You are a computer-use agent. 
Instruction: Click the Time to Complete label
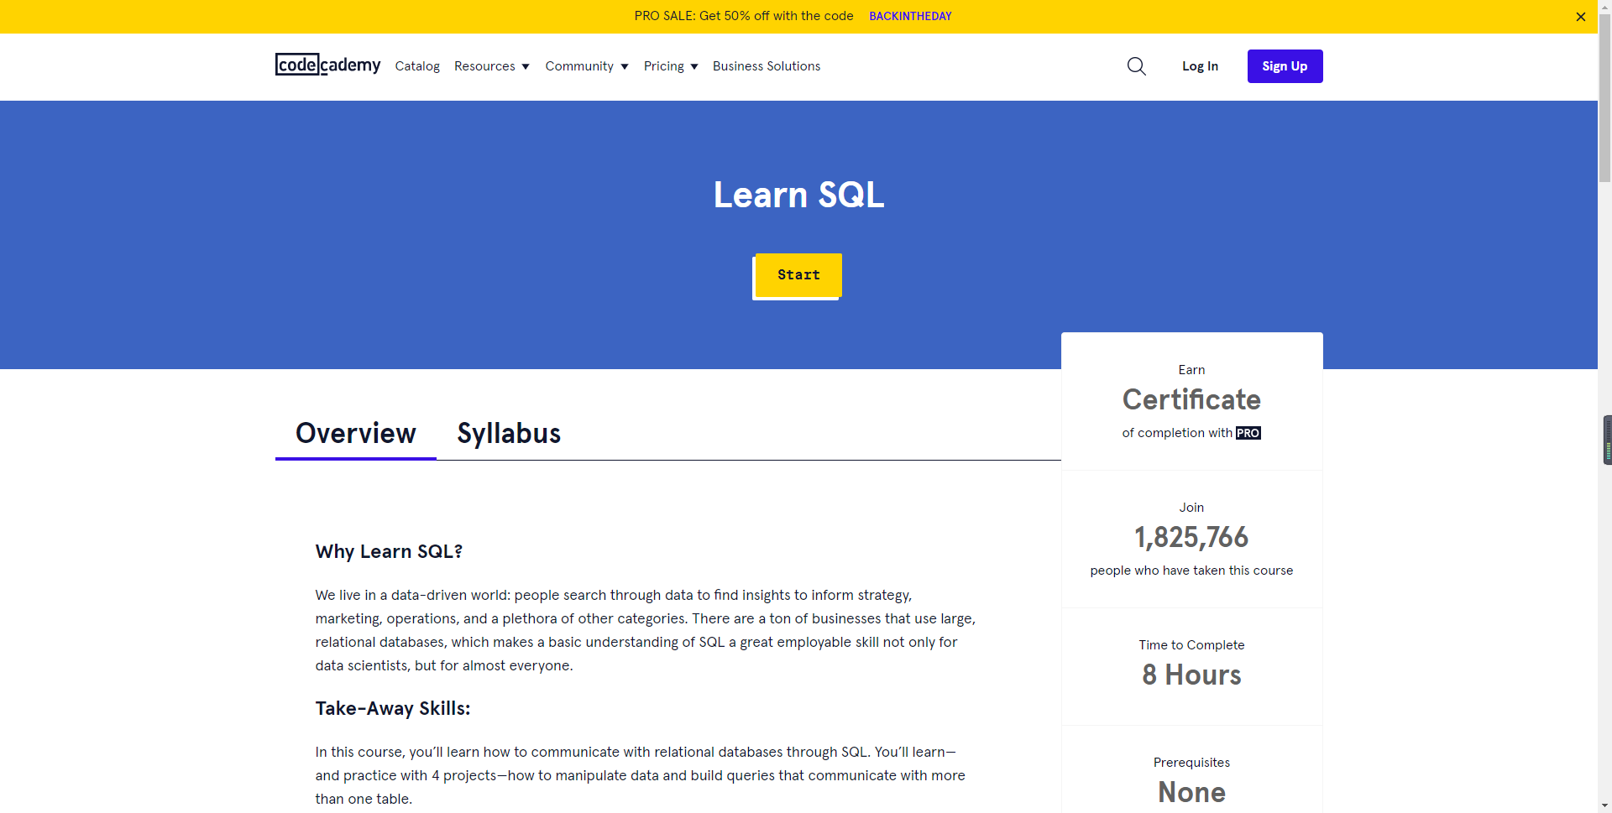click(1191, 645)
